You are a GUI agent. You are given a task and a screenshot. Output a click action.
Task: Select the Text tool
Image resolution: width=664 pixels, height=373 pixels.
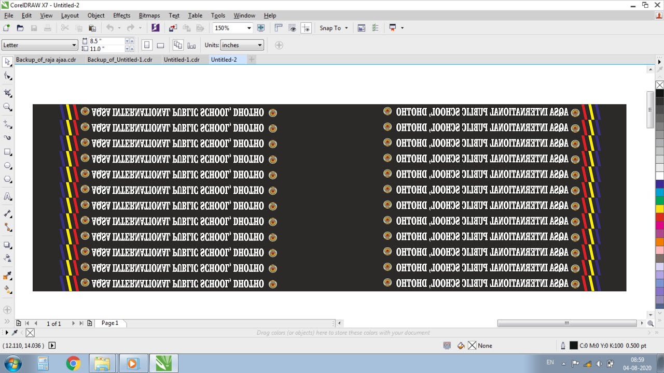coord(7,197)
